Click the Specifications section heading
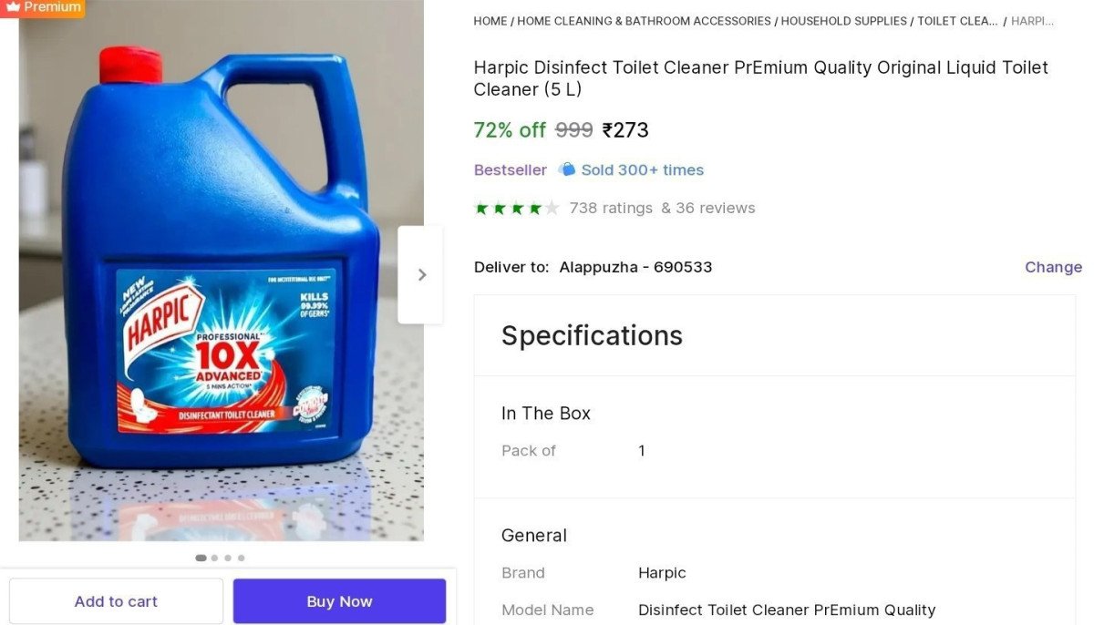Viewport: 1094px width, 625px height. point(592,335)
